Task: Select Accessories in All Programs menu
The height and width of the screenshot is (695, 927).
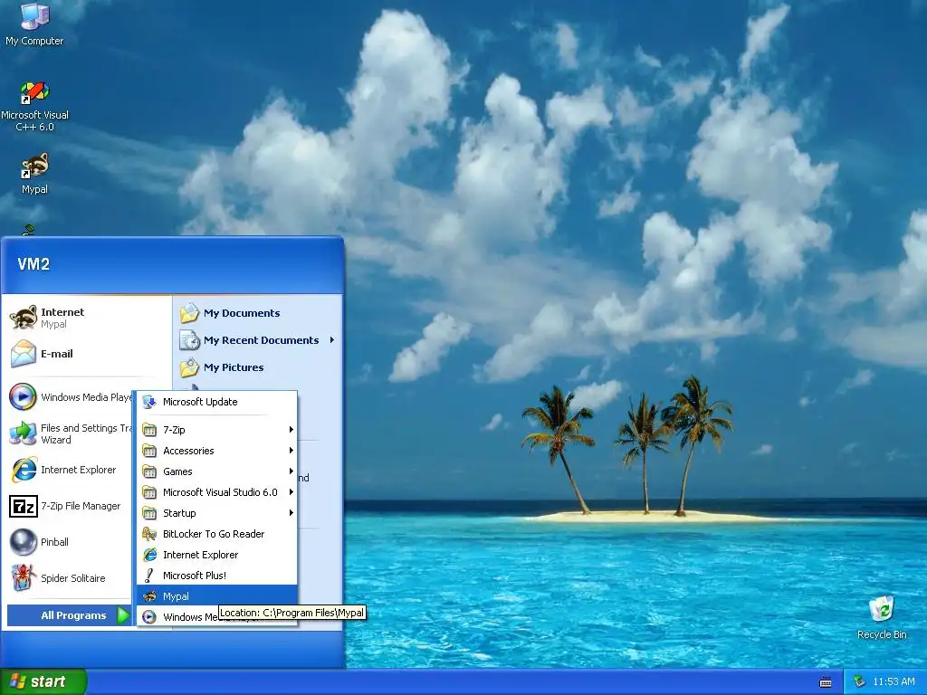Action: pos(217,451)
